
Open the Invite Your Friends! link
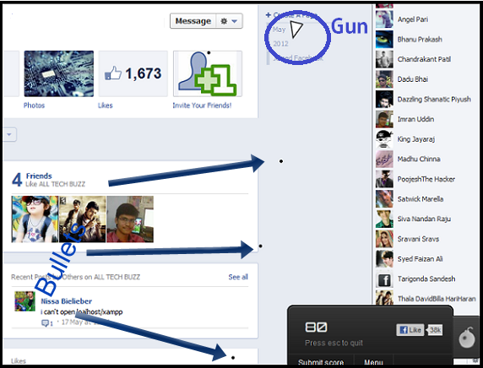202,106
